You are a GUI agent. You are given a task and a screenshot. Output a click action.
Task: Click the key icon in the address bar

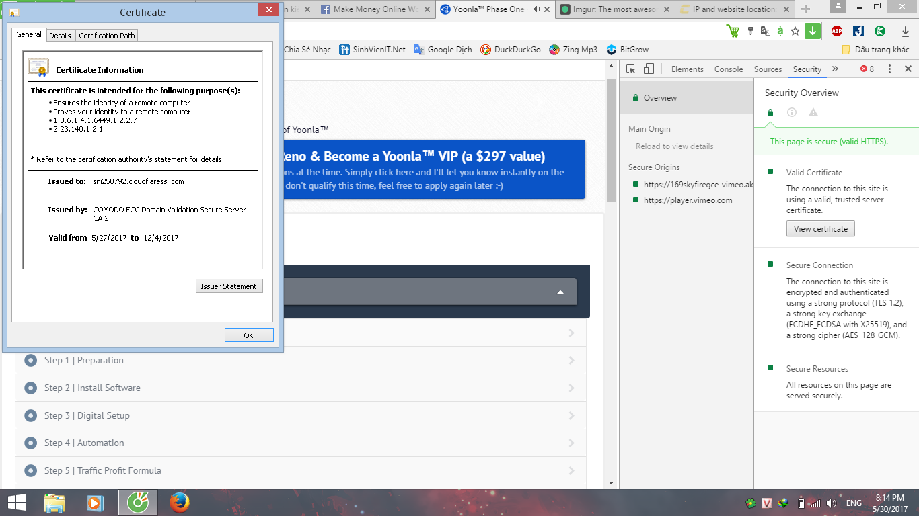(751, 31)
